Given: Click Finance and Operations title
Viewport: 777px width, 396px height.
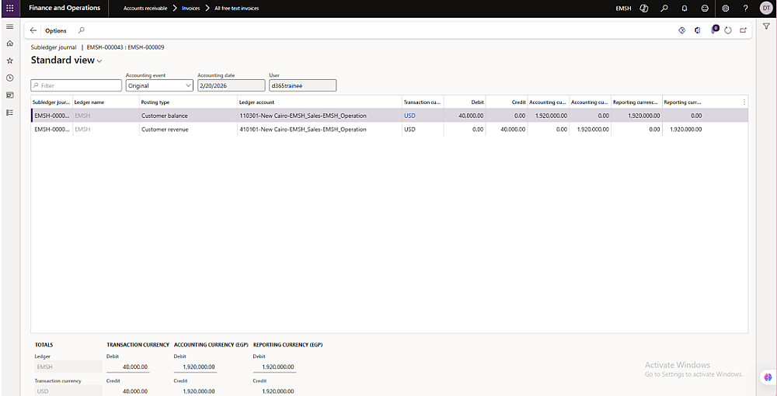Looking at the screenshot, I should pos(64,8).
